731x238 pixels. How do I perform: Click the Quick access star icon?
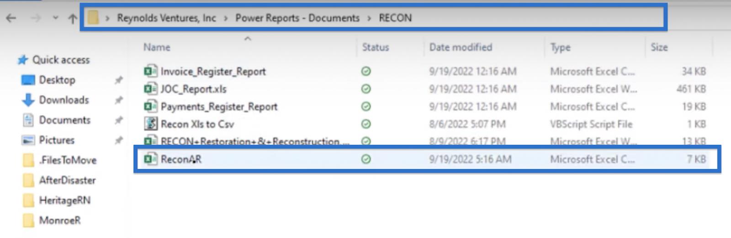click(x=23, y=60)
